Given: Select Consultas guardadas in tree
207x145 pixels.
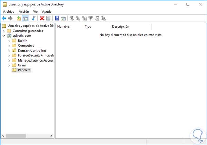Looking at the screenshot, I should point(28,31).
